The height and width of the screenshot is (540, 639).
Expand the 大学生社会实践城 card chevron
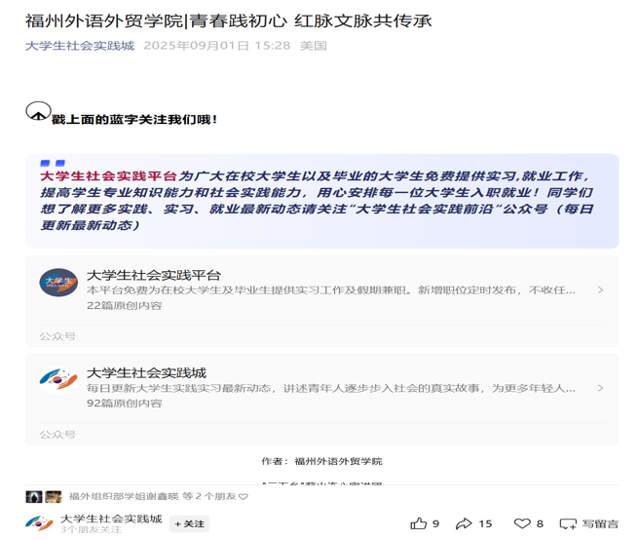600,388
